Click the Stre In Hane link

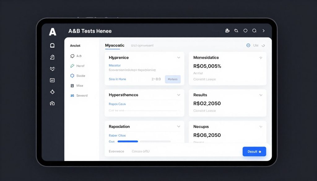[x=117, y=79]
